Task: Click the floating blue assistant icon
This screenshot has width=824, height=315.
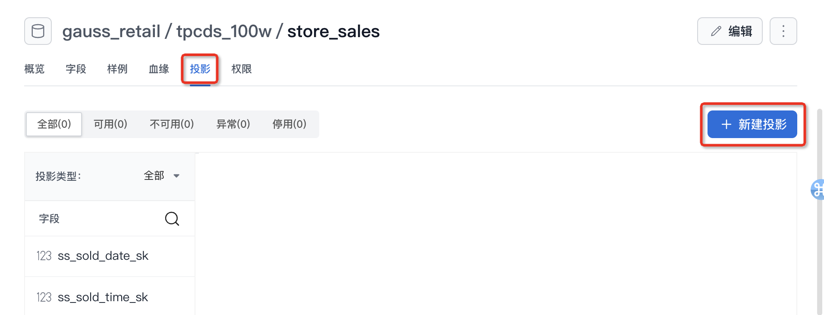Action: pos(818,189)
